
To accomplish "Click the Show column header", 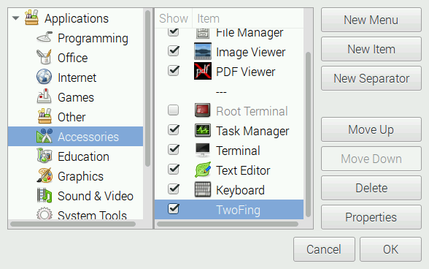I will point(174,18).
